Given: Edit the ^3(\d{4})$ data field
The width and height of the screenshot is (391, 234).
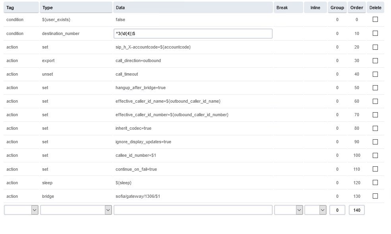Looking at the screenshot, I should point(193,33).
